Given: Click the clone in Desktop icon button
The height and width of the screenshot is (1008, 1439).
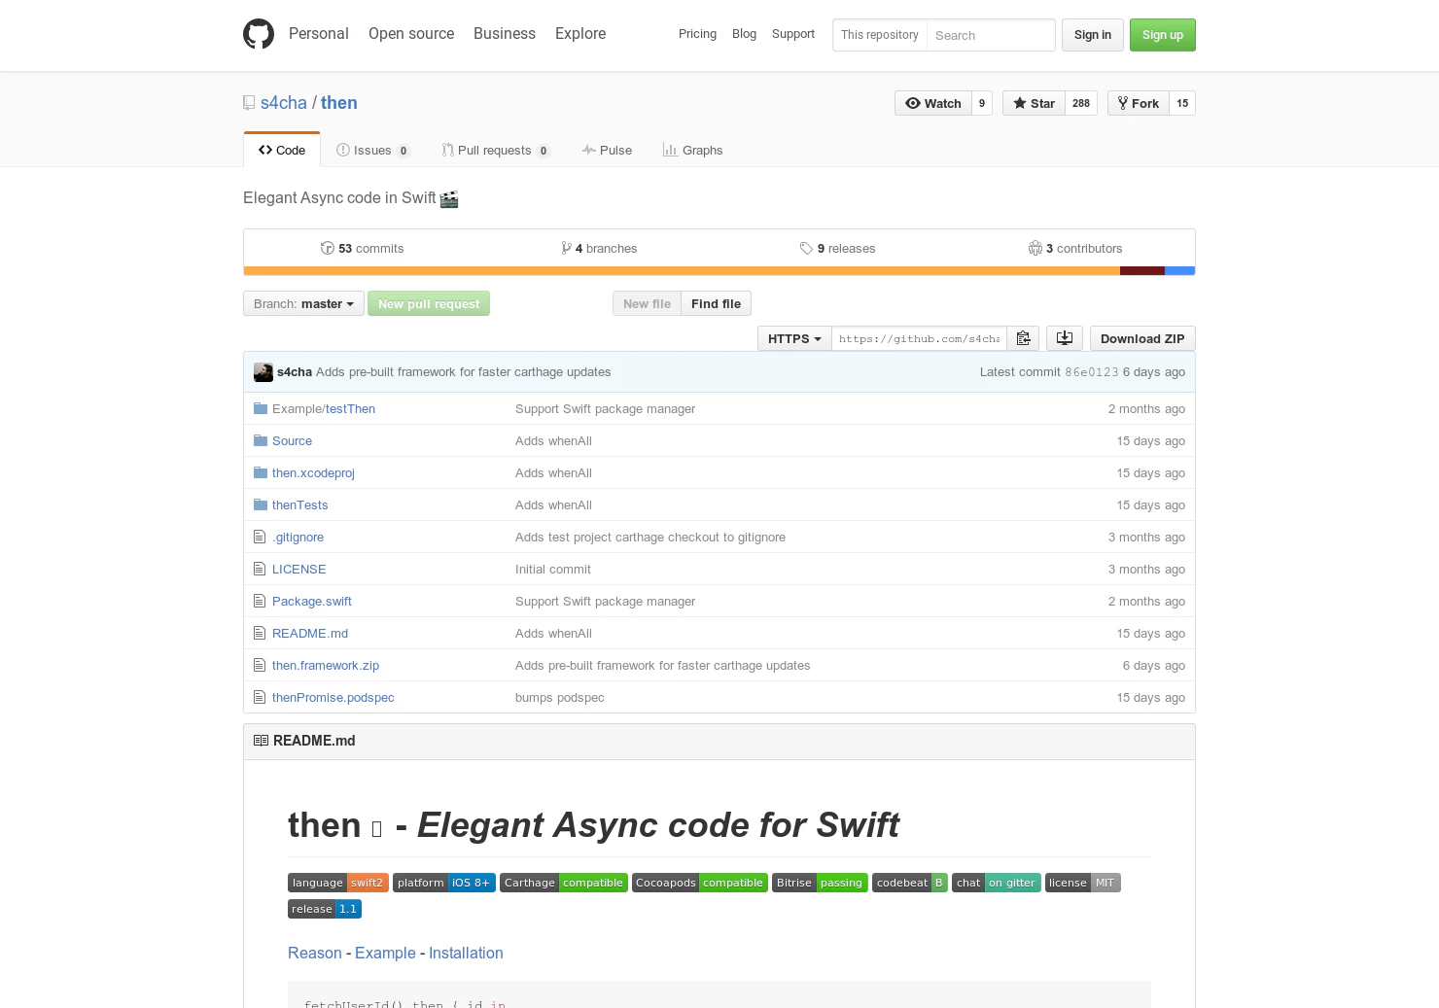Looking at the screenshot, I should (x=1065, y=338).
